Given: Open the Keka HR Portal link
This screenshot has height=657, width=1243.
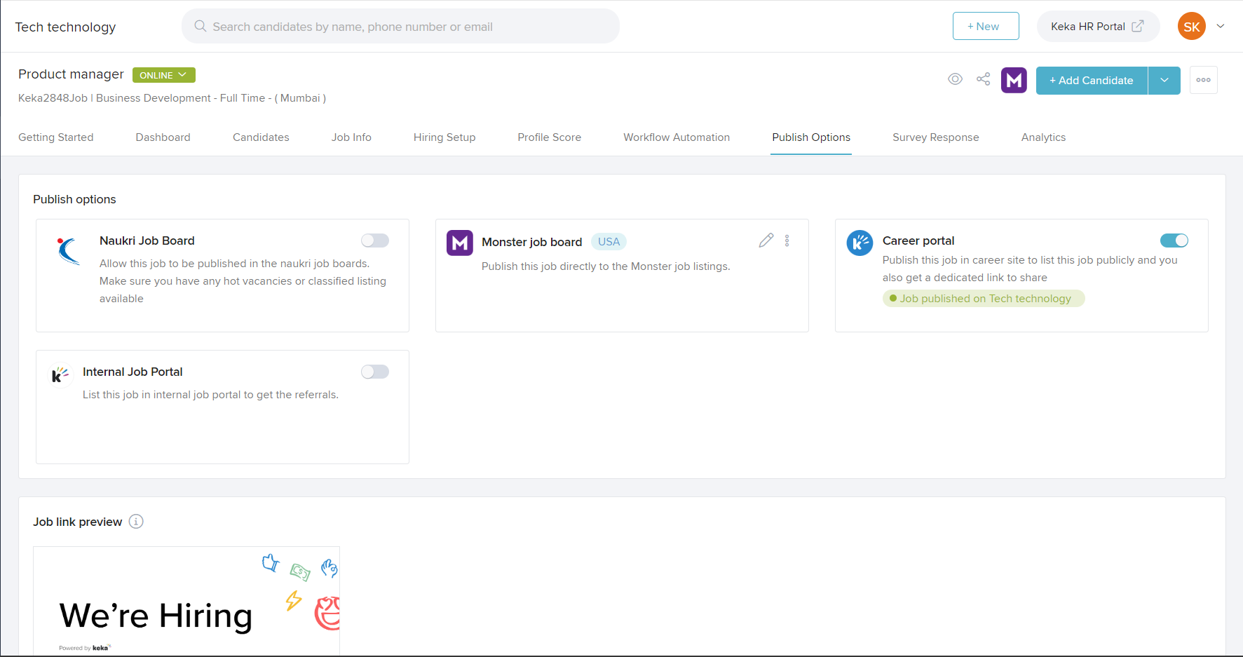Looking at the screenshot, I should (x=1096, y=27).
